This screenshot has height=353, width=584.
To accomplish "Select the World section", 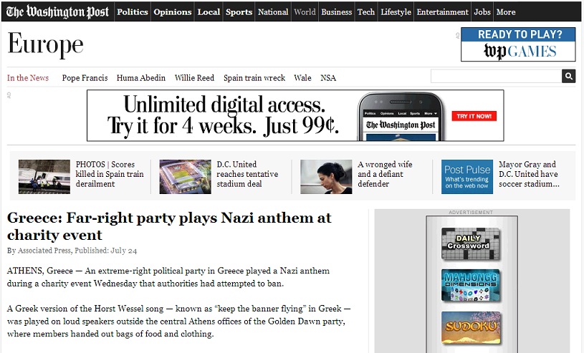I will pyautogui.click(x=305, y=12).
